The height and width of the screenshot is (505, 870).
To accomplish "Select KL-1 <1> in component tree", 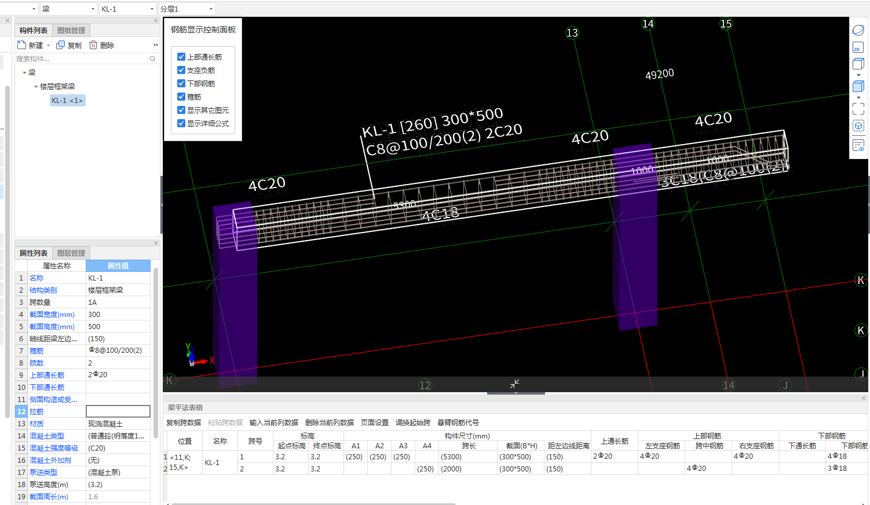I will pos(67,100).
